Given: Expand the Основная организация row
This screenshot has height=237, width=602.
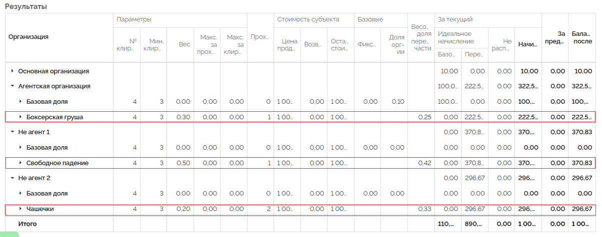Looking at the screenshot, I should [x=12, y=71].
